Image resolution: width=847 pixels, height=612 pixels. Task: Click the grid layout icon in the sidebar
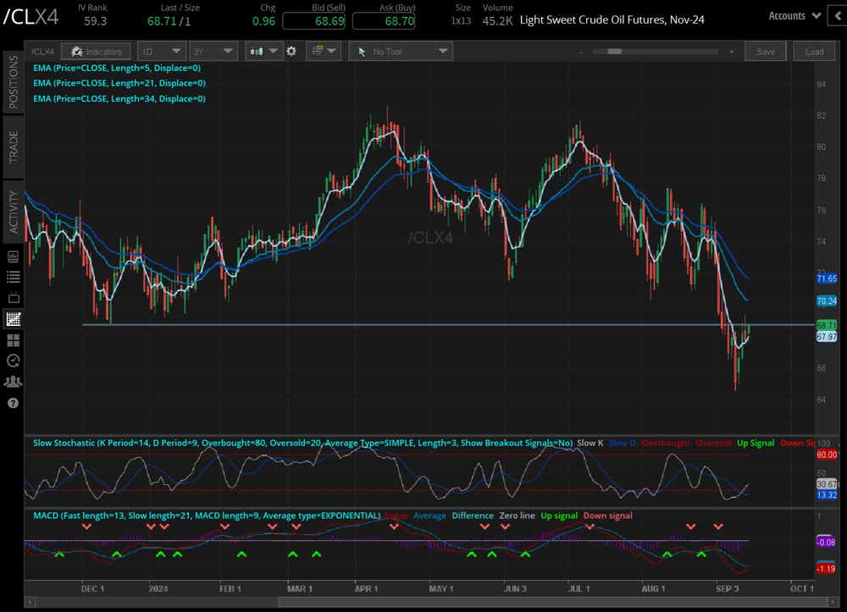click(x=13, y=340)
